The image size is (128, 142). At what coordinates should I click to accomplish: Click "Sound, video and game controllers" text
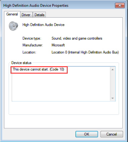(x=77, y=38)
